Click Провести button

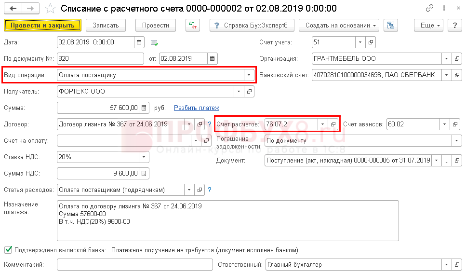tap(156, 25)
